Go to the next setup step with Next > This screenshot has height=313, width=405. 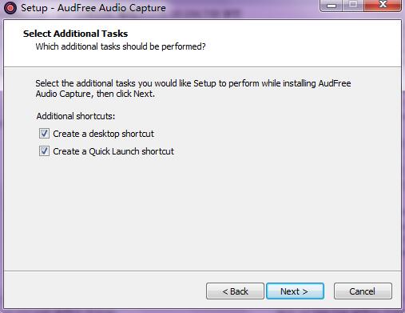295,291
